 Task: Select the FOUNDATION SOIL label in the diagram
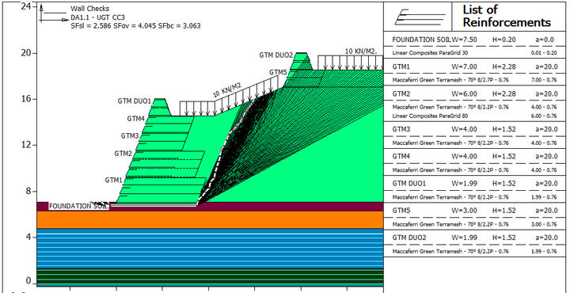79,206
